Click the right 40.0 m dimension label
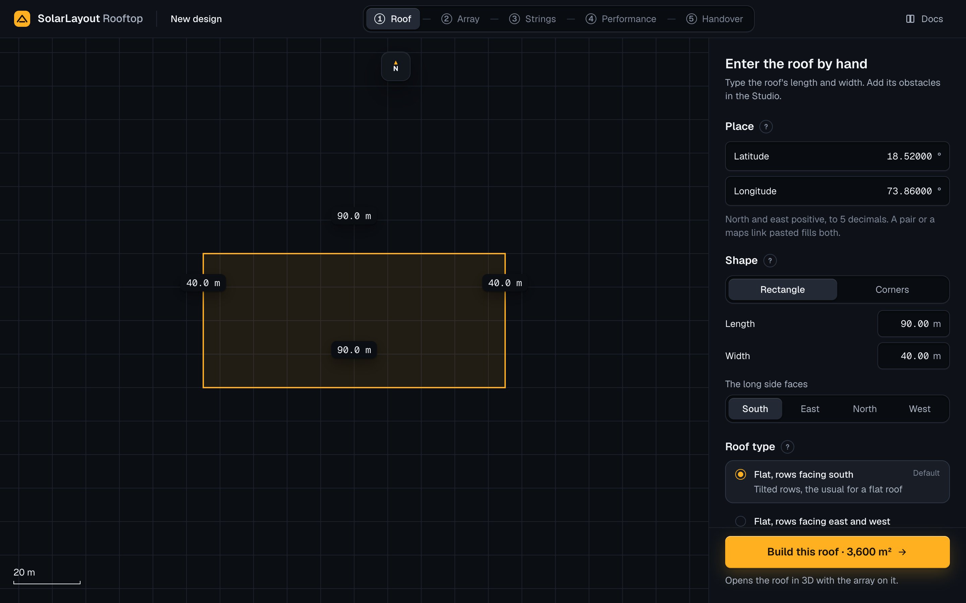The height and width of the screenshot is (603, 966). tap(505, 283)
